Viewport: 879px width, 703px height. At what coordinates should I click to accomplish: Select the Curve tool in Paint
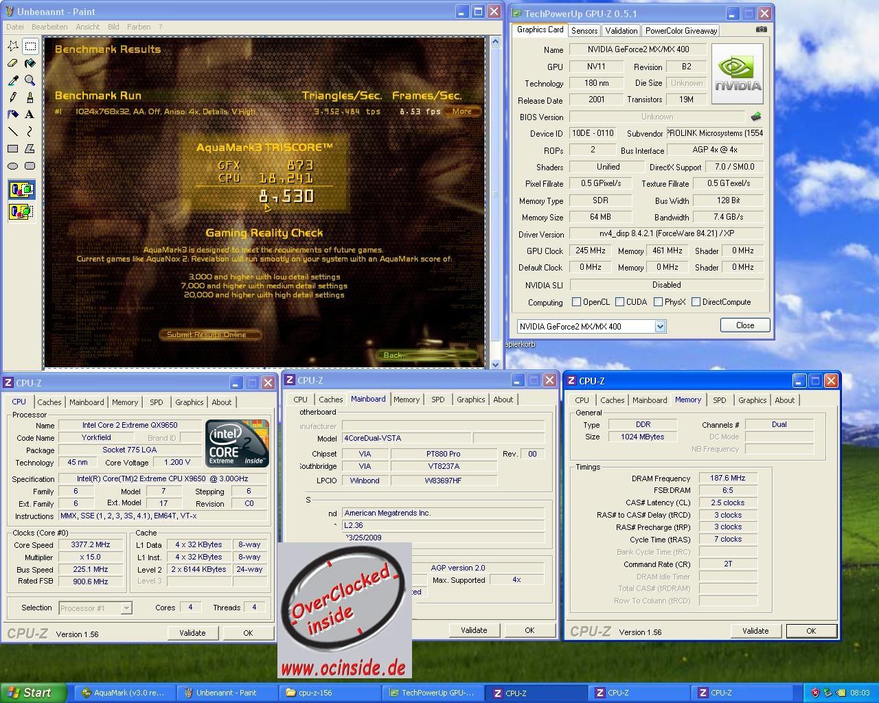coord(30,131)
